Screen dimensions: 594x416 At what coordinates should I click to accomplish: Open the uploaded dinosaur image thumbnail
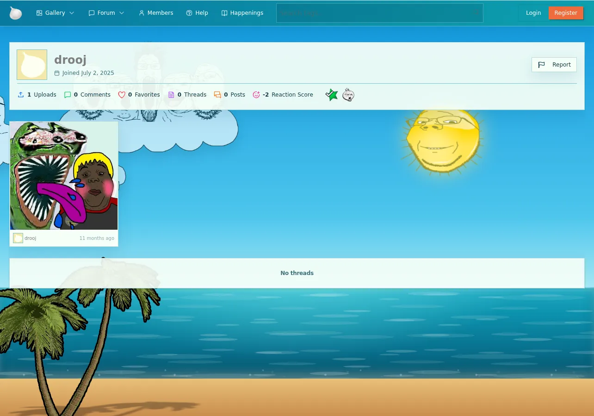(x=64, y=176)
